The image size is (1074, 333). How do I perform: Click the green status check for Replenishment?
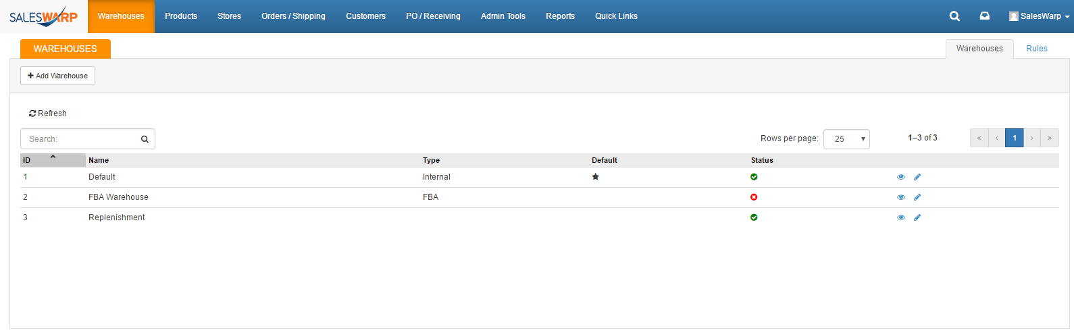point(754,217)
